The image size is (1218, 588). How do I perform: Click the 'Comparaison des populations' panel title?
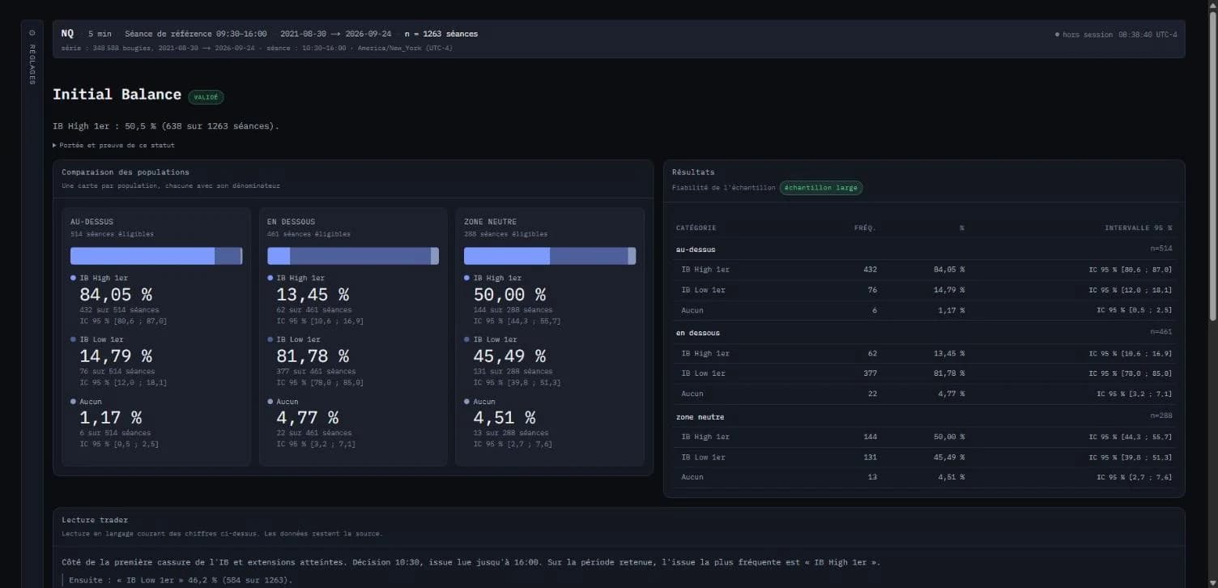[126, 173]
